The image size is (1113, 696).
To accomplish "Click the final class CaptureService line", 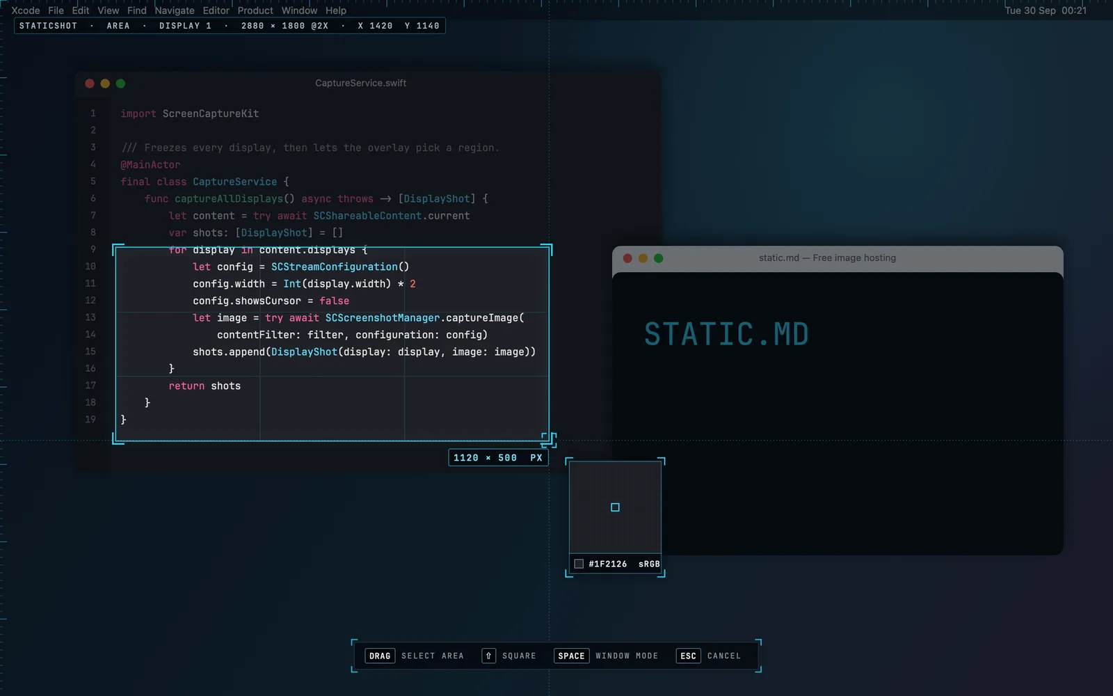I will click(x=205, y=182).
